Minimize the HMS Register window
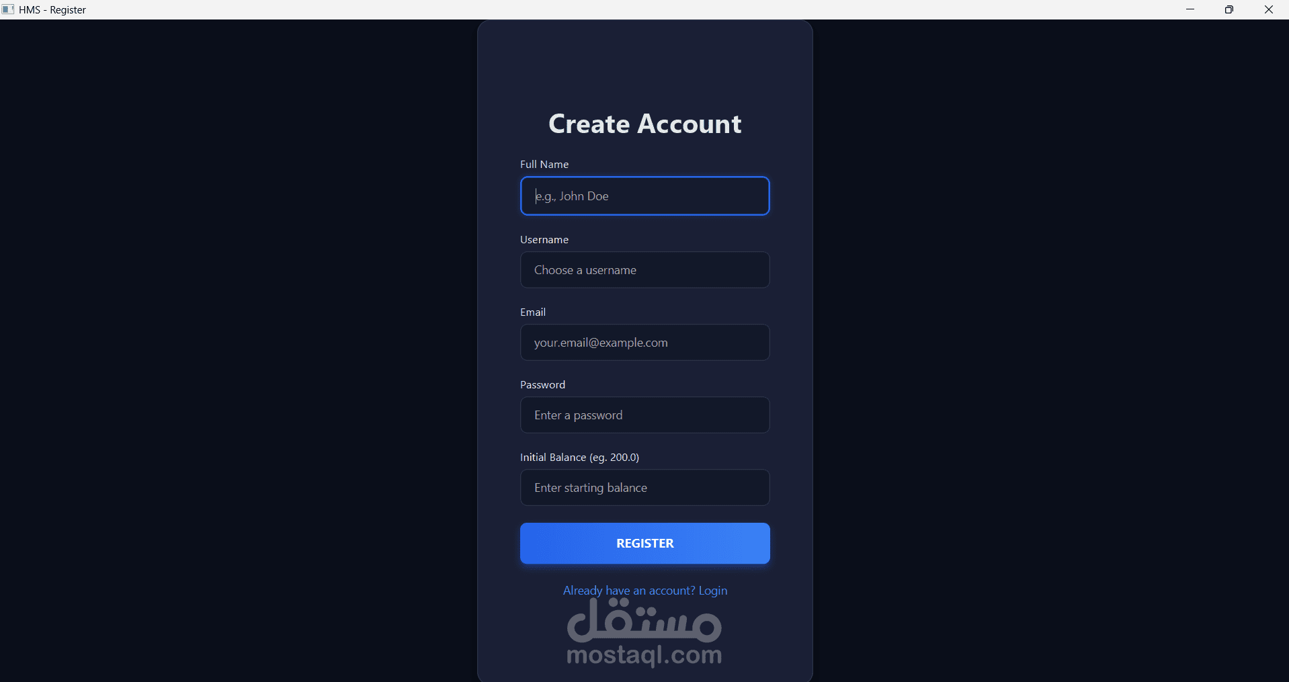 (x=1190, y=9)
